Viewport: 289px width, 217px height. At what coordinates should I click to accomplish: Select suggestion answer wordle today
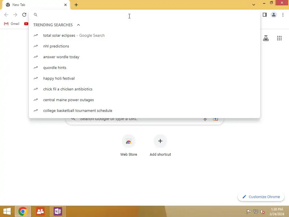click(144, 57)
